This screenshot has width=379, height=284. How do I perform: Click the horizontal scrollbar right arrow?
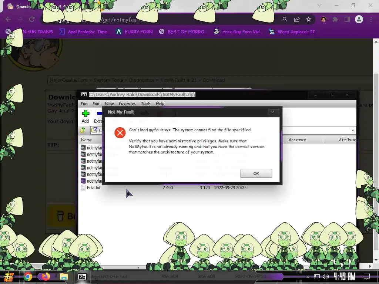click(x=370, y=266)
